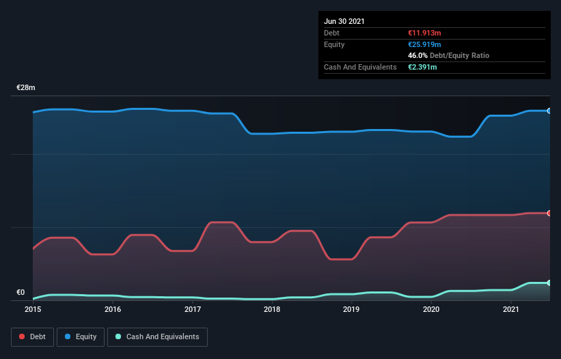This screenshot has height=359, width=561.
Task: Select the 2021 x-axis label
Action: coord(511,309)
